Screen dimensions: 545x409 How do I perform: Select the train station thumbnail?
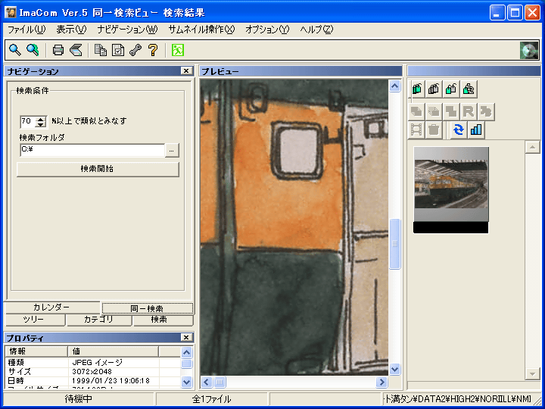pos(451,190)
